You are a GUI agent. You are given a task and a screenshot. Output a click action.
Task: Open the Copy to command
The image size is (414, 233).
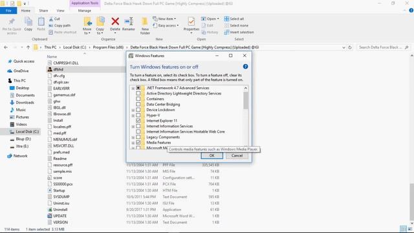click(x=100, y=26)
